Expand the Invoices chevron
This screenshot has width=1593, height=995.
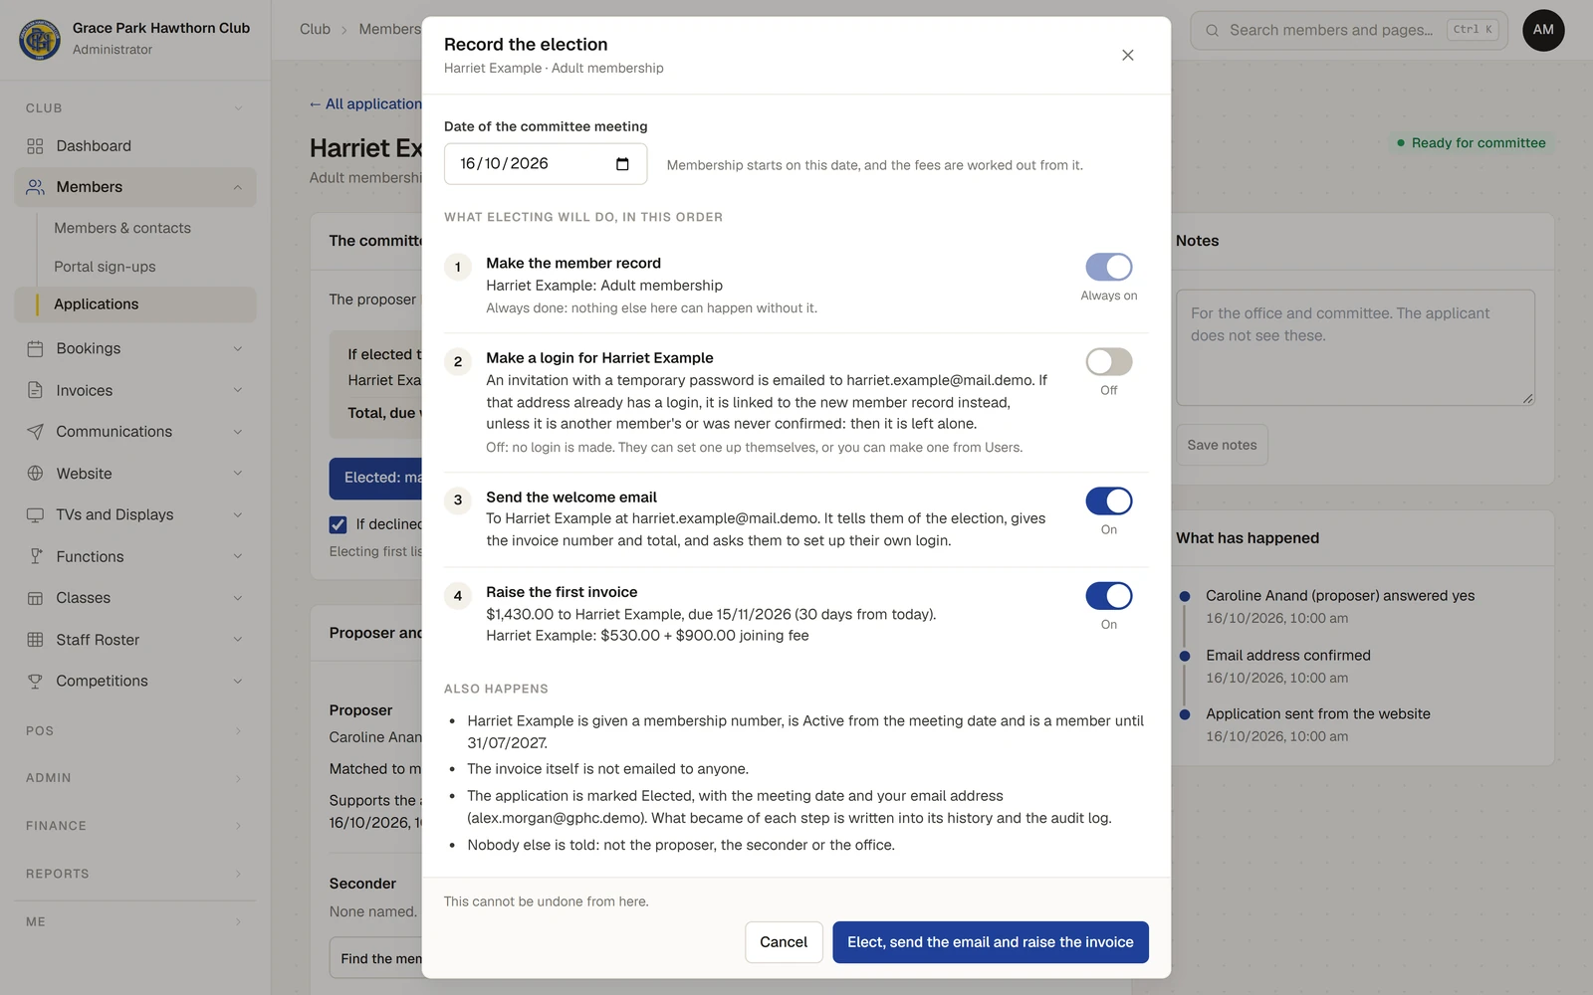click(238, 390)
